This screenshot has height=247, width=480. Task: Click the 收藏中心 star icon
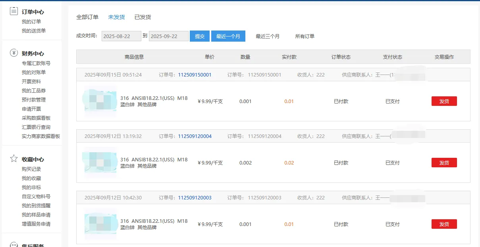click(14, 159)
